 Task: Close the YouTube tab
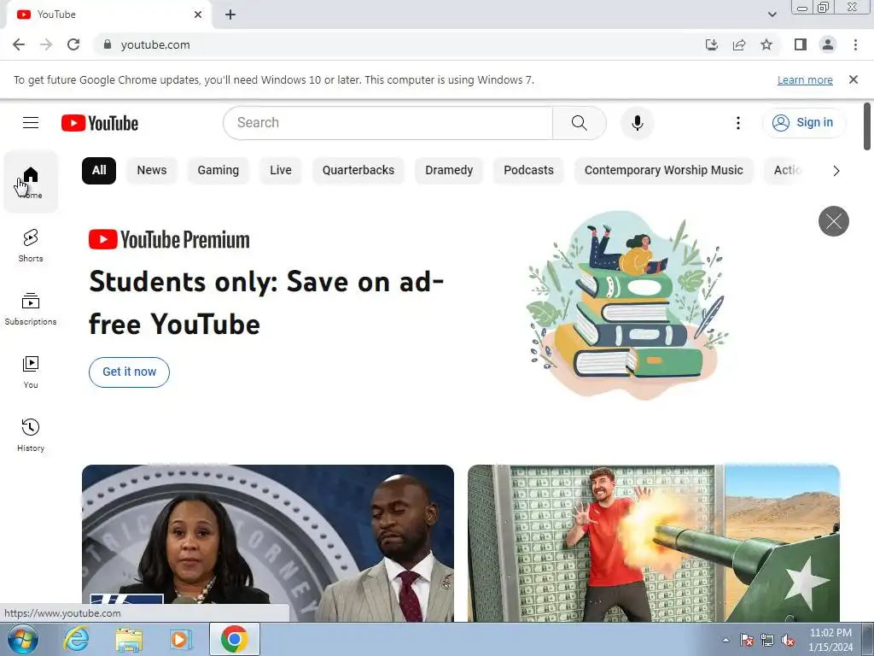pos(198,15)
